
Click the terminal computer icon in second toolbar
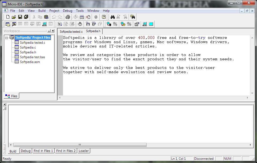pyautogui.click(x=44, y=24)
